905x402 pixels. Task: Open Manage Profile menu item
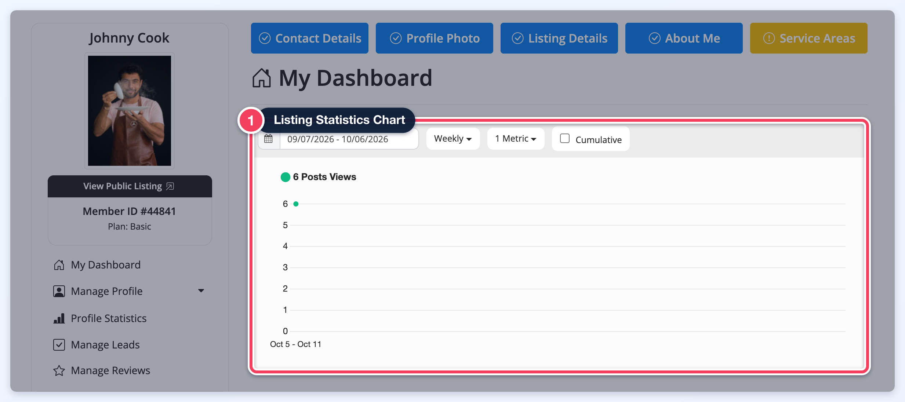coord(107,291)
